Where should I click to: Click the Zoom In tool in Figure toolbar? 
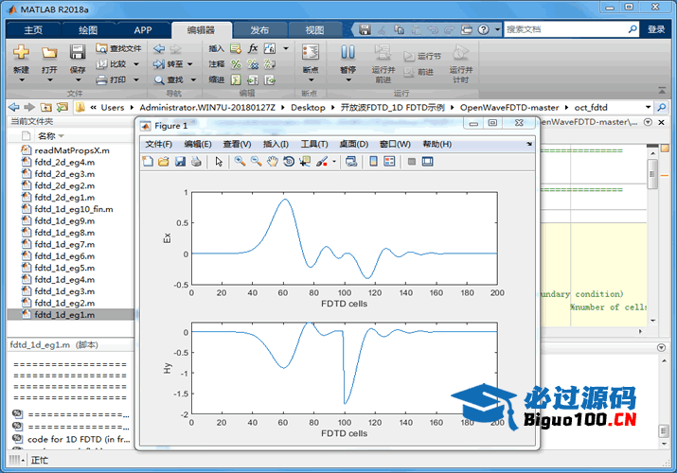(241, 162)
